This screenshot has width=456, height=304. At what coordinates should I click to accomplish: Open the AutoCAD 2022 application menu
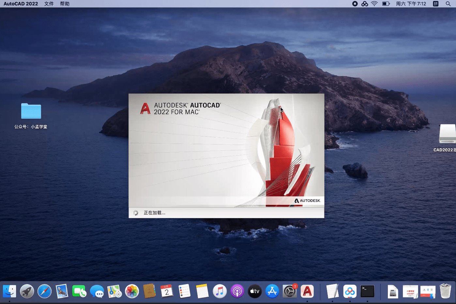pyautogui.click(x=21, y=4)
